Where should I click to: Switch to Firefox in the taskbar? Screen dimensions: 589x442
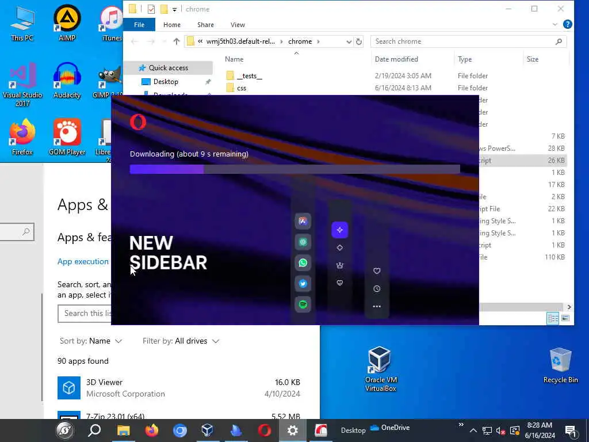(152, 430)
